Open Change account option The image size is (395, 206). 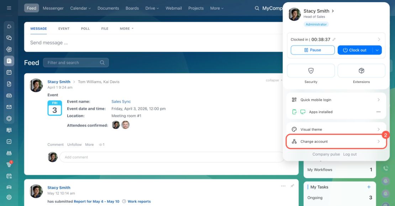336,142
